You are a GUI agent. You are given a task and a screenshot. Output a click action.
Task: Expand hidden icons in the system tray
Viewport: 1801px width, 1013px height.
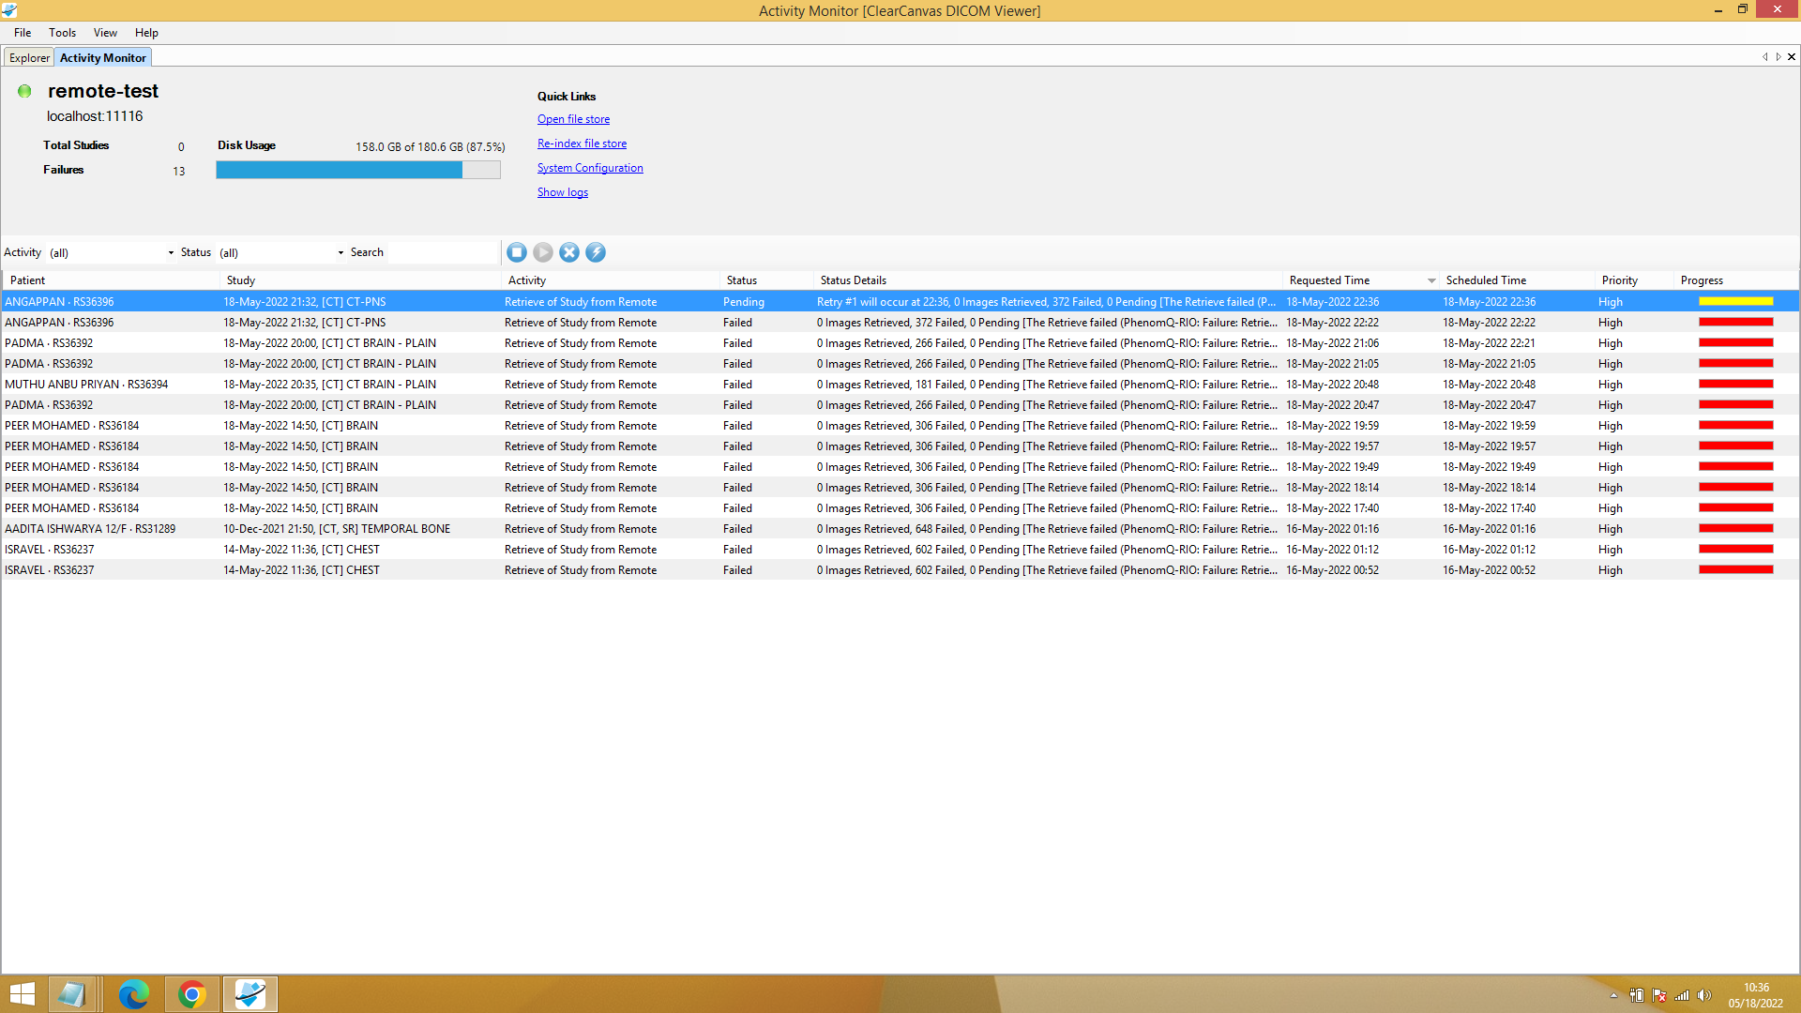click(1612, 996)
